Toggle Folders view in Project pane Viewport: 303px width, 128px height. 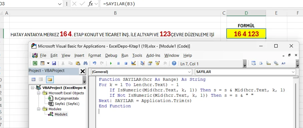pyautogui.click(x=50, y=79)
